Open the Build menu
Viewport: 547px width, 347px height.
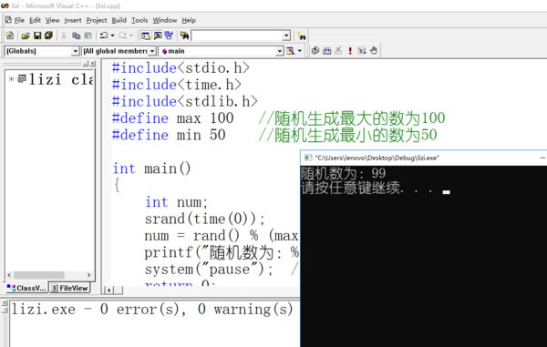pos(119,21)
